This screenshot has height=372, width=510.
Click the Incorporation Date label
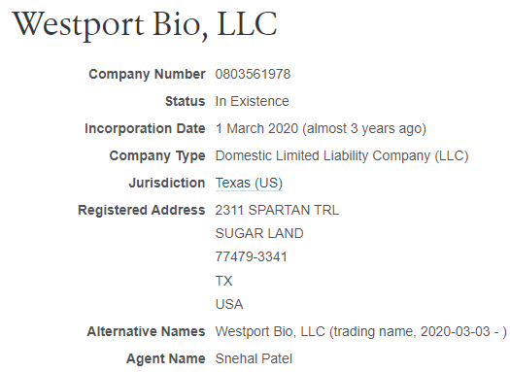click(x=145, y=128)
